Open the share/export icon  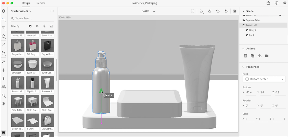268,3
